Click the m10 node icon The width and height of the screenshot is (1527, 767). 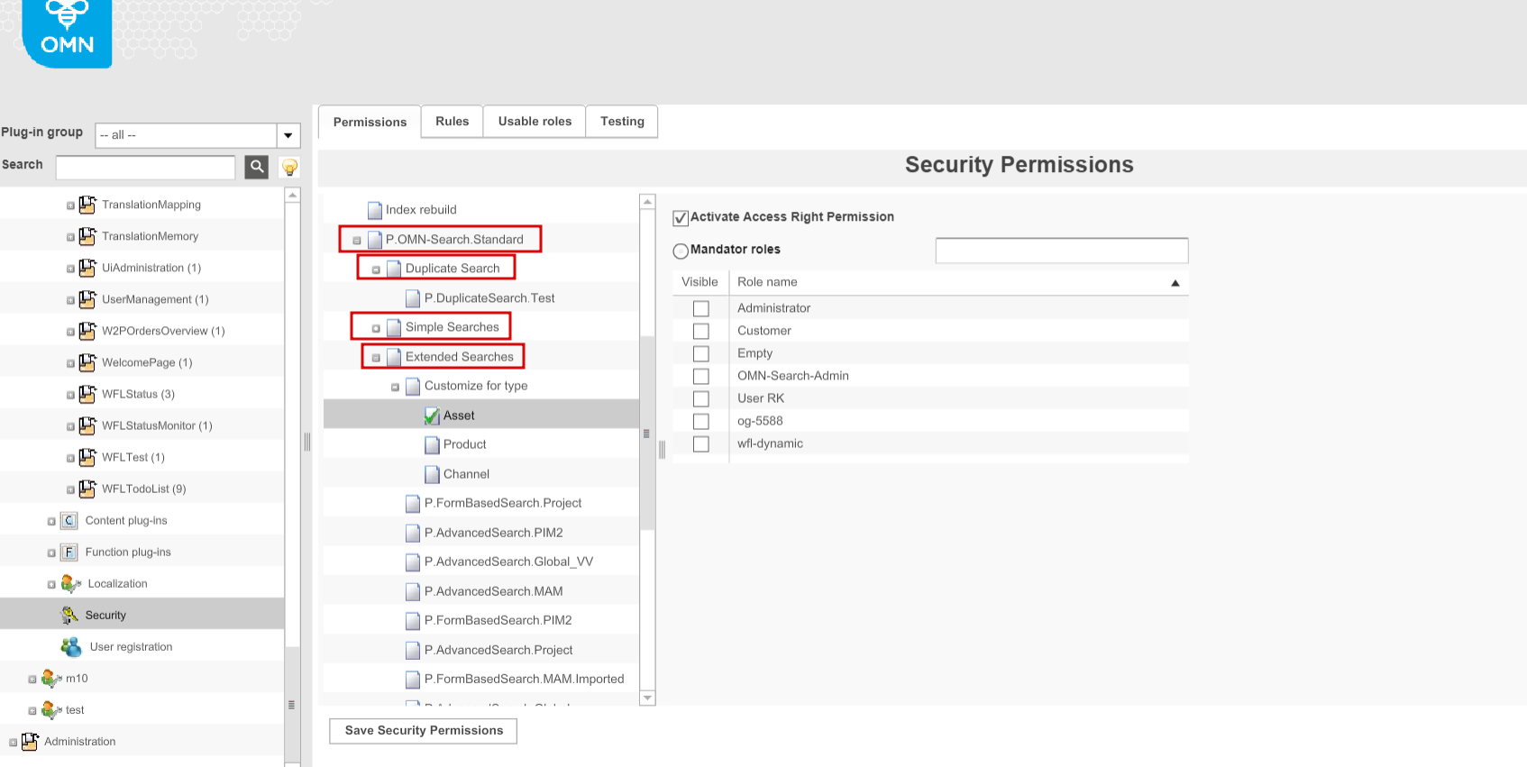coord(51,678)
